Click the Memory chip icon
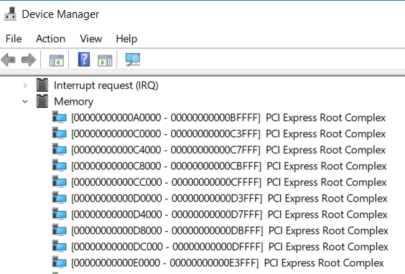 pyautogui.click(x=42, y=101)
